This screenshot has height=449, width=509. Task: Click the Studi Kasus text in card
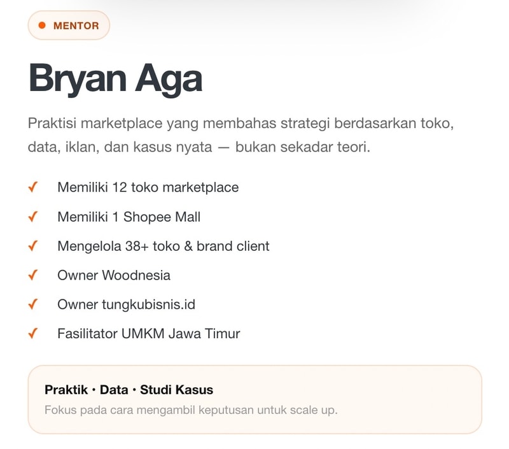click(177, 390)
